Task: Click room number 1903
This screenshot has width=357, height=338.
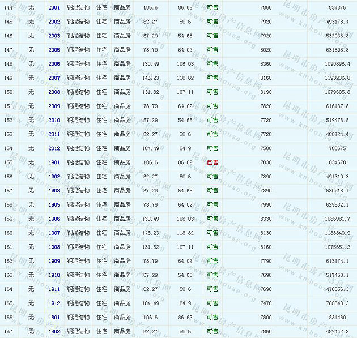Action: [54, 191]
